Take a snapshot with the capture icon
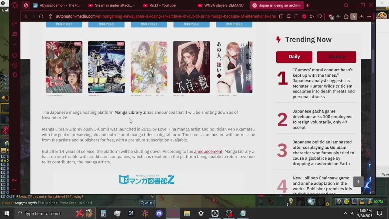Image resolution: width=389 pixels, height=219 pixels. 296,16
